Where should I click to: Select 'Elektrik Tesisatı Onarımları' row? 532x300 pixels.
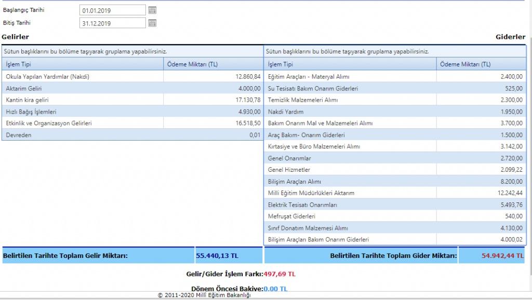395,204
